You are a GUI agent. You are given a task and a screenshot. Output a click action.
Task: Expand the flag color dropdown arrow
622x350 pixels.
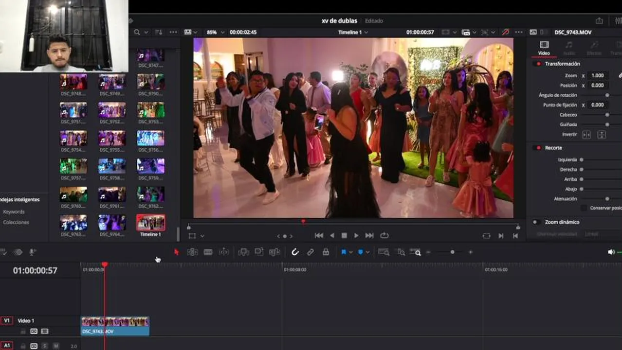351,252
